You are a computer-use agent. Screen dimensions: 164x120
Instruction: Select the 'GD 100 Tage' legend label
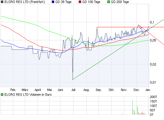point(91,2)
